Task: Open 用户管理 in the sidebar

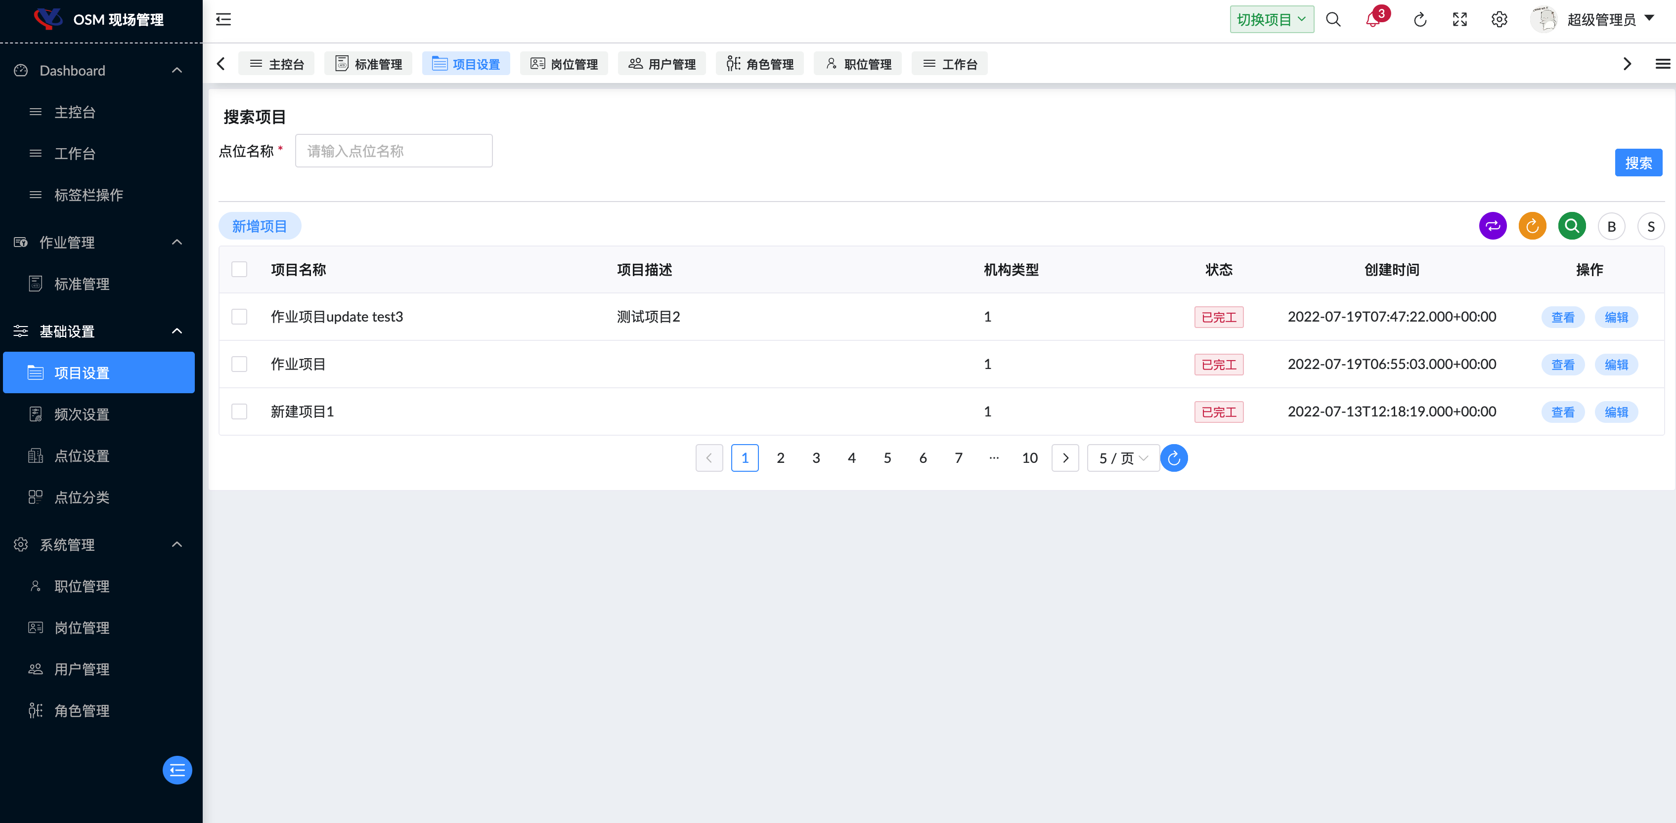Action: (99, 669)
